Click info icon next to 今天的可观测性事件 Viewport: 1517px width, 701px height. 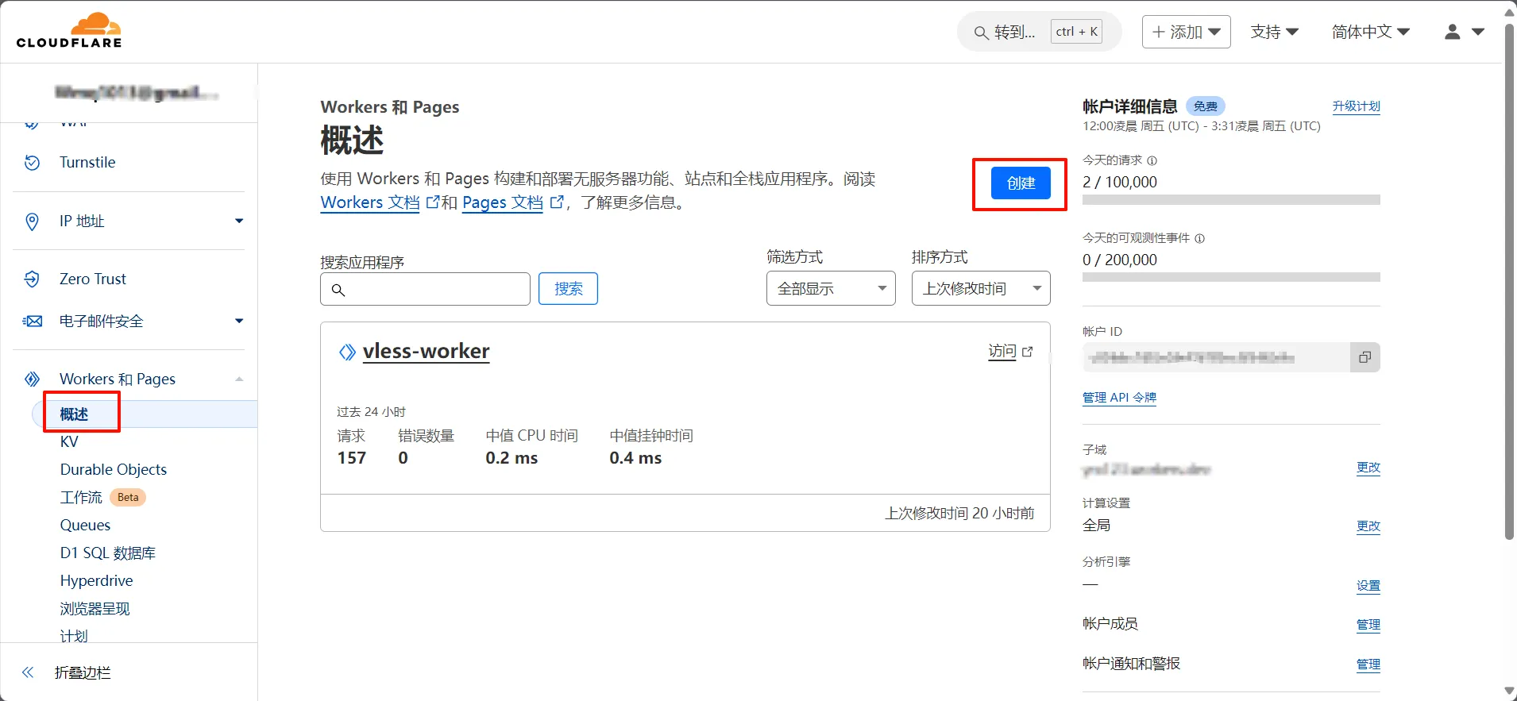coord(1199,238)
